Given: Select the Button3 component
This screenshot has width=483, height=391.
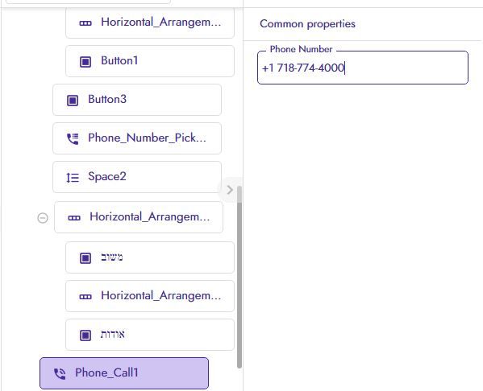Looking at the screenshot, I should click(137, 100).
